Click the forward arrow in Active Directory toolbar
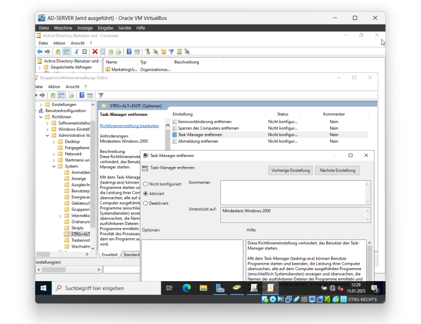421x324 pixels. tap(48, 52)
